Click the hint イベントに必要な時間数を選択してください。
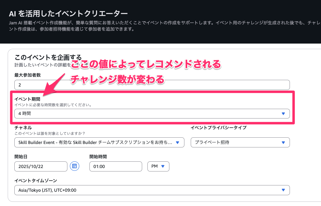The height and width of the screenshot is (206, 321). point(53,105)
